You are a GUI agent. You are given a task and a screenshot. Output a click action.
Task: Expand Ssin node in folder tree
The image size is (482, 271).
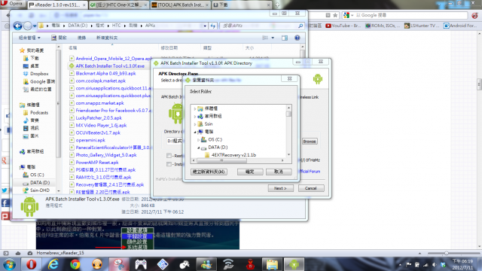coord(195,124)
